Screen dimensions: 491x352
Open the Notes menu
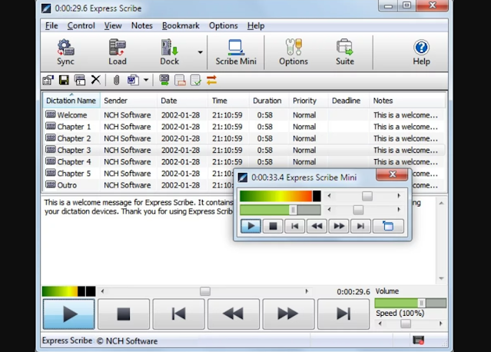point(142,25)
